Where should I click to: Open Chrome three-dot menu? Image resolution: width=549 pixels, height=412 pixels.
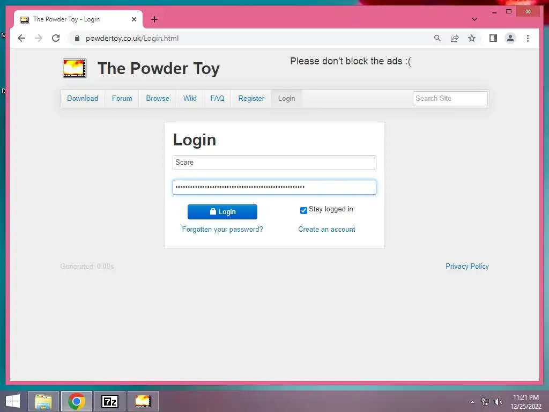[x=528, y=38]
